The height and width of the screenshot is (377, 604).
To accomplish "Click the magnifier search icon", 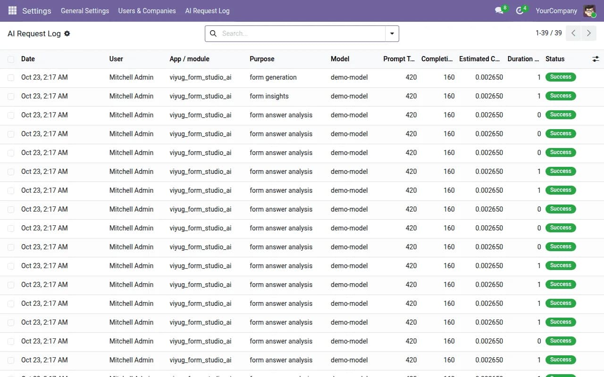I will pyautogui.click(x=213, y=33).
